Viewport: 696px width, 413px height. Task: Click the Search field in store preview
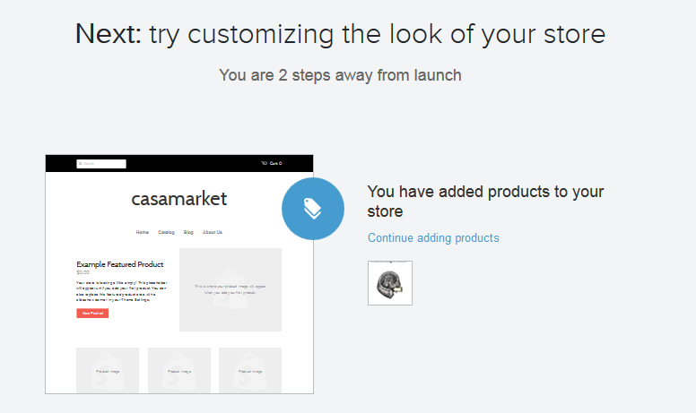click(x=104, y=163)
